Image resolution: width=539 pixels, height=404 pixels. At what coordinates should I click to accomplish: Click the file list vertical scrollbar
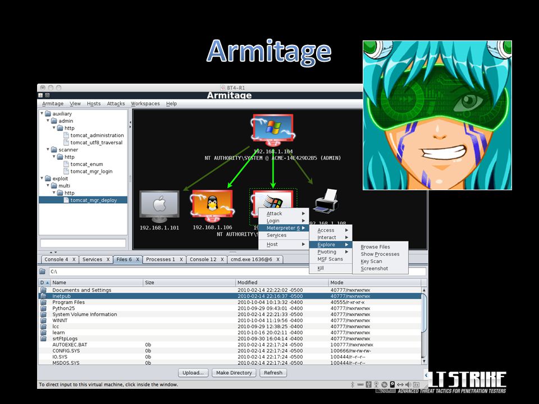424,325
